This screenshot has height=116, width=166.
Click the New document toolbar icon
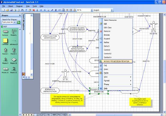pos(4,10)
